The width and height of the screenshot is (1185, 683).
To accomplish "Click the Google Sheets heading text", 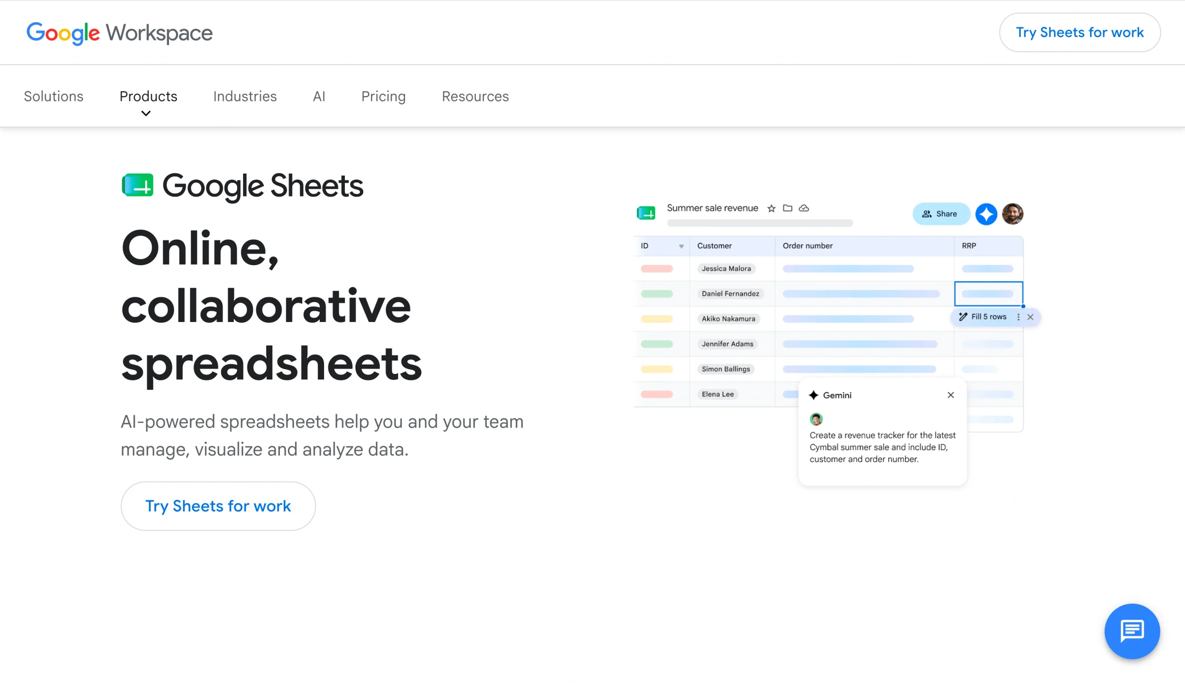I will [x=263, y=186].
